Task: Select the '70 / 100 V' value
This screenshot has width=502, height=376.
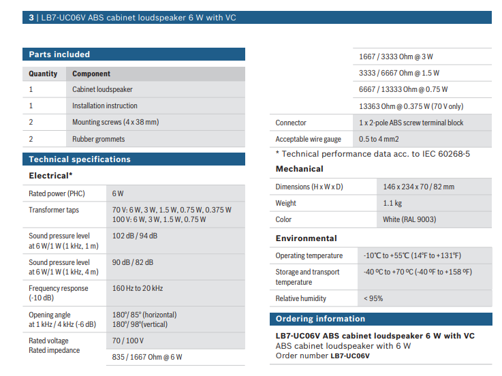Action: pyautogui.click(x=128, y=341)
